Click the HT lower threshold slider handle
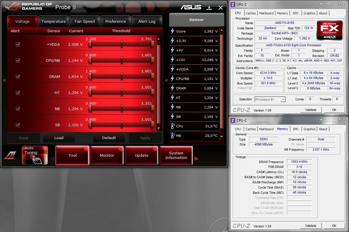This screenshot has width=349, height=232. 90,93
